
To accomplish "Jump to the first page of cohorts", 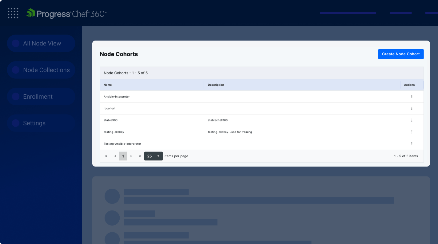I will pos(106,156).
